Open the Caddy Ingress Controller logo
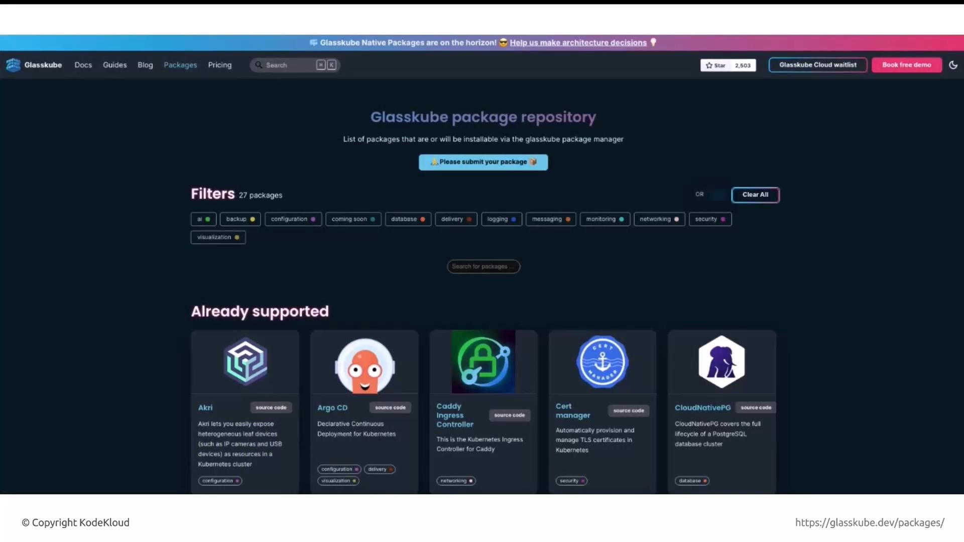Screen dimensions: 964x542 [x=483, y=361]
